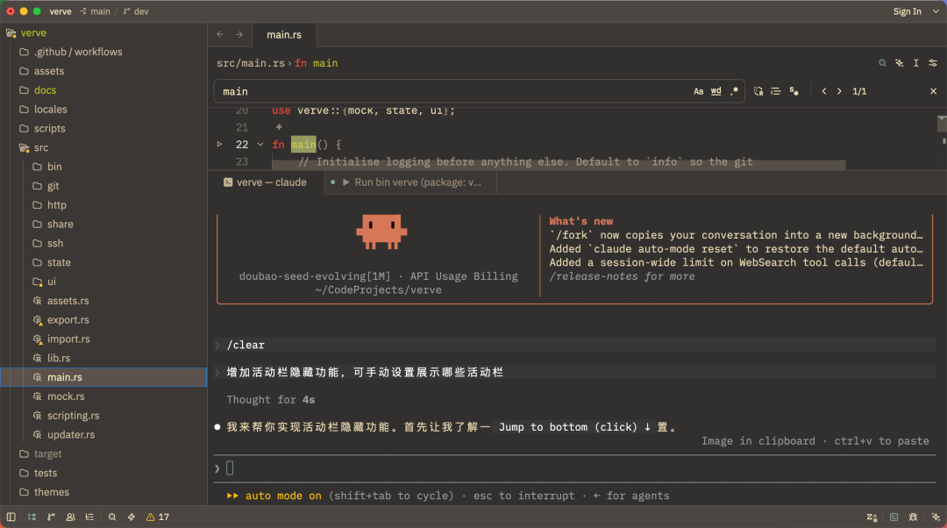Open editor controls sliders icon
Image resolution: width=947 pixels, height=528 pixels.
[933, 63]
